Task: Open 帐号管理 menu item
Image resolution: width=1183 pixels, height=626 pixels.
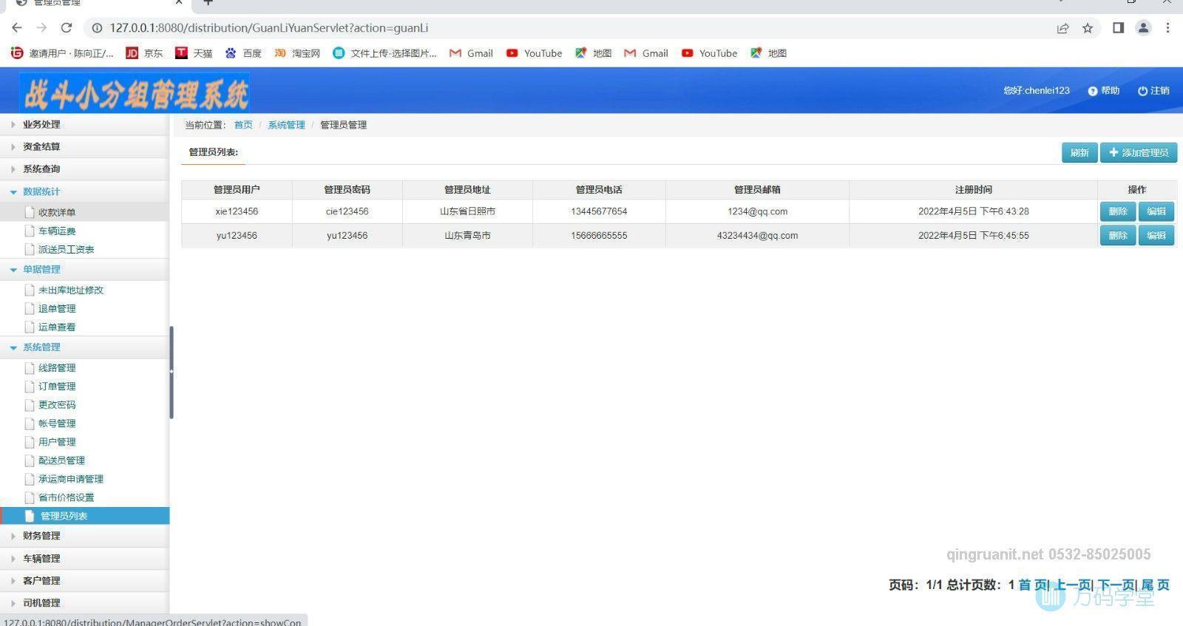Action: point(57,423)
